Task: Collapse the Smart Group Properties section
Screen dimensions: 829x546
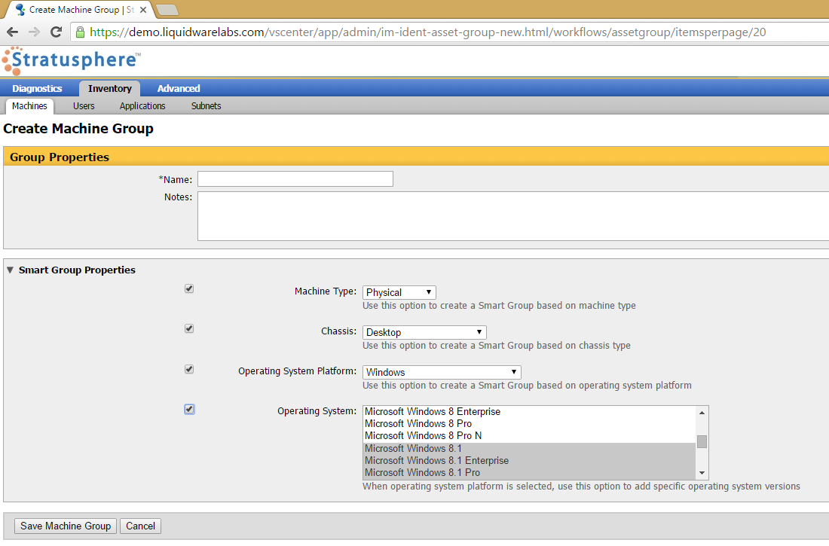Action: pyautogui.click(x=10, y=270)
